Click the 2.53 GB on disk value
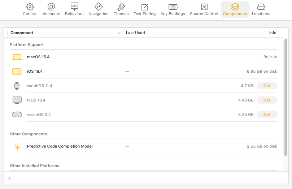This screenshot has width=292, height=189. (262, 146)
